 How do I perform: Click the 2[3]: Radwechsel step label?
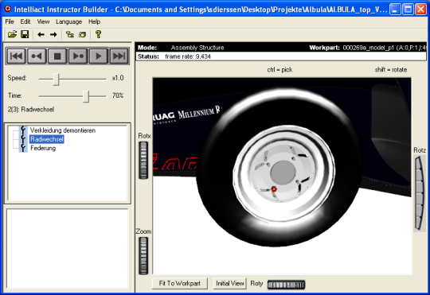click(x=31, y=109)
